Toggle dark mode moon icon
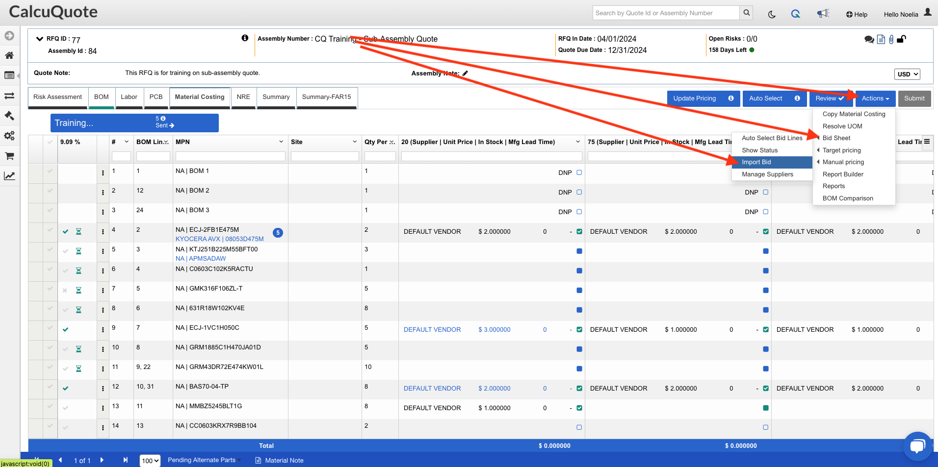This screenshot has width=938, height=467. [772, 14]
